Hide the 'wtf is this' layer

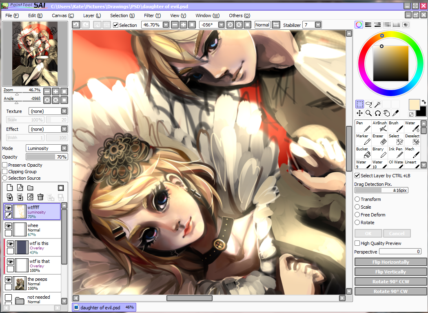(x=10, y=244)
